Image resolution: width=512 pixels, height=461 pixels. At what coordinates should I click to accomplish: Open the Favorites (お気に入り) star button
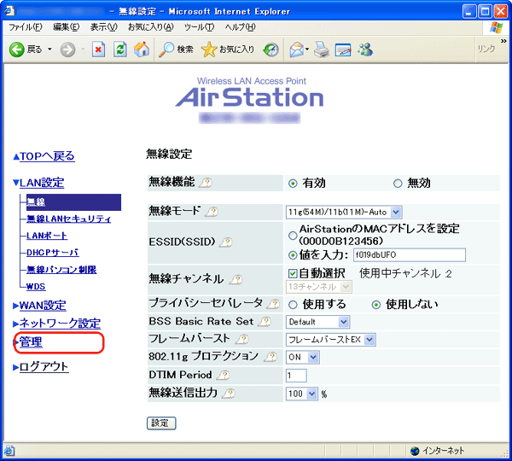tap(227, 50)
